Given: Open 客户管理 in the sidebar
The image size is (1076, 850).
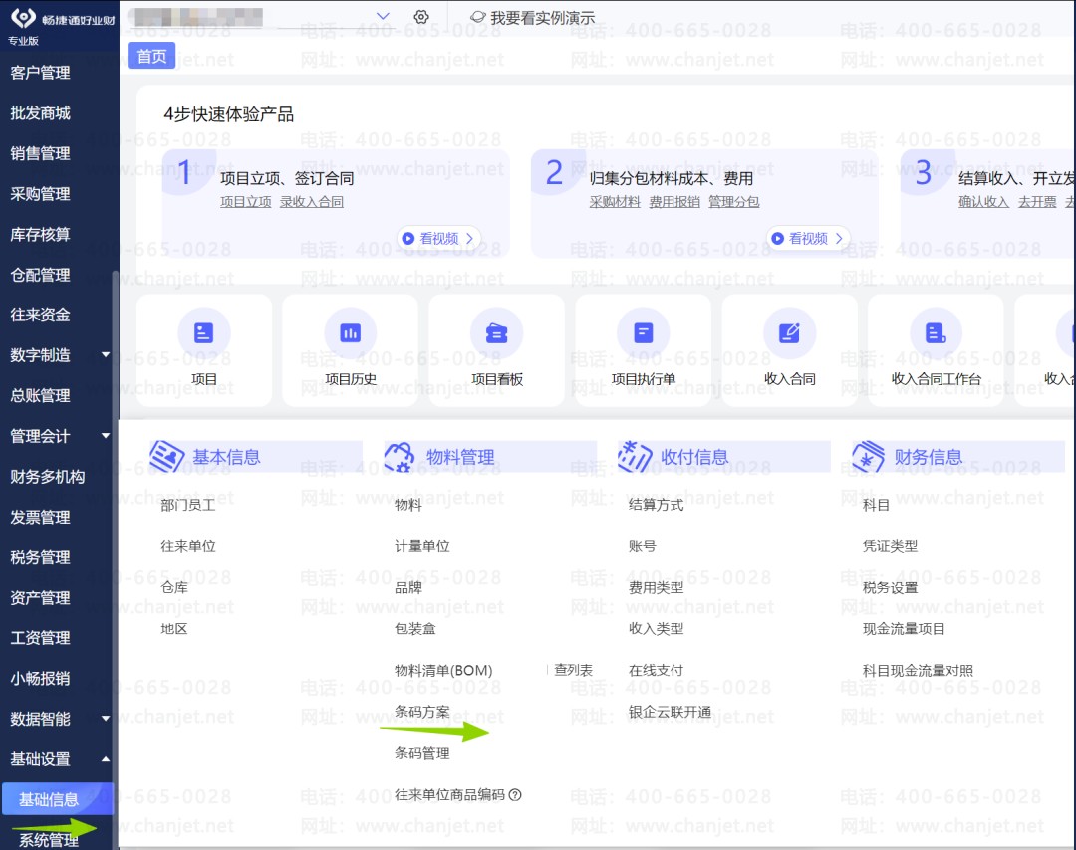Looking at the screenshot, I should pos(41,73).
